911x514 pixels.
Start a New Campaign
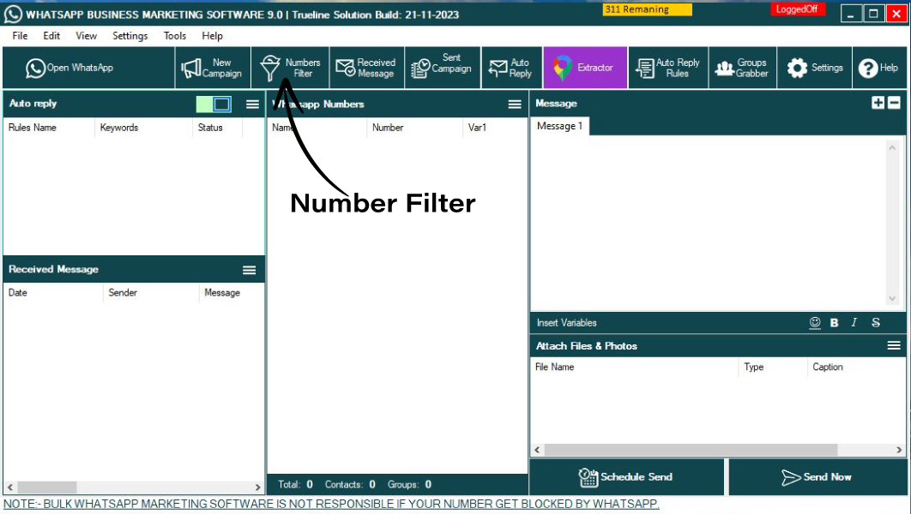point(213,68)
